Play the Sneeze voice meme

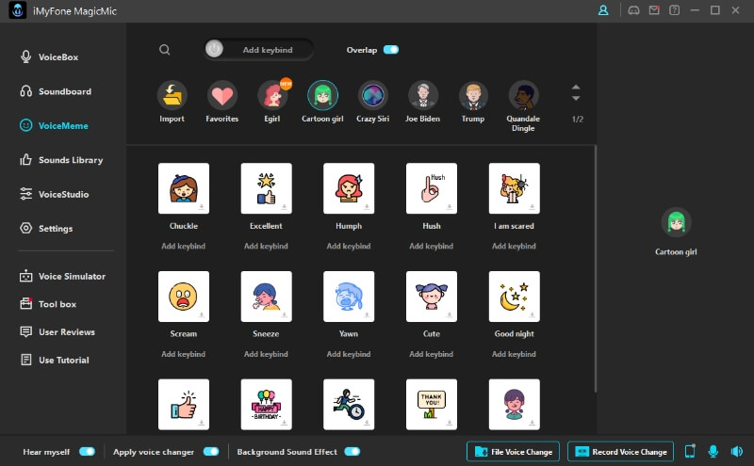267,297
